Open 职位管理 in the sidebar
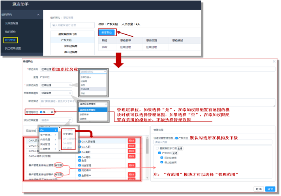Viewport: 281px width, 196px height. pos(10,40)
